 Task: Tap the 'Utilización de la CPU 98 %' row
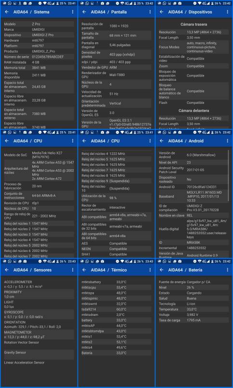pyautogui.click(x=116, y=198)
